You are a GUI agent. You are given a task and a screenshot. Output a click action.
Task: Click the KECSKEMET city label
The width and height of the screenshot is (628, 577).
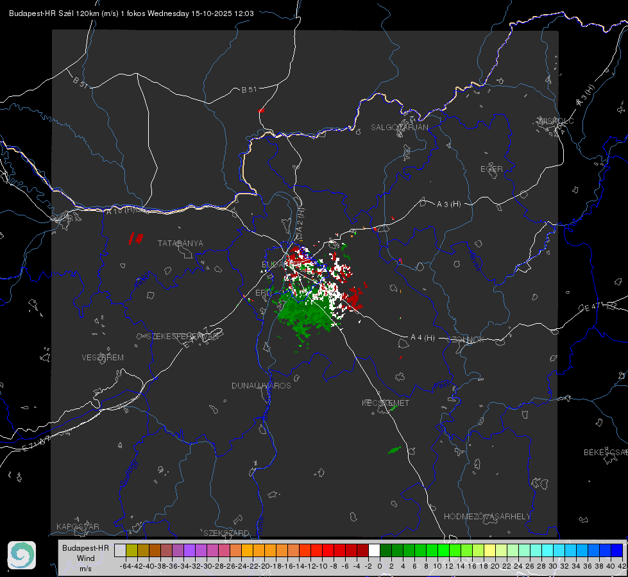coord(385,403)
